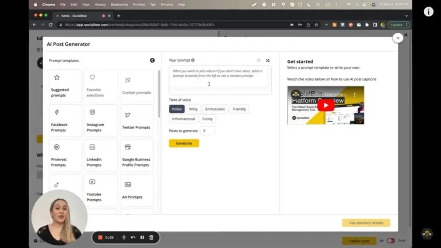Open Facebook Prompts template category
This screenshot has width=441, height=248.
(65, 121)
